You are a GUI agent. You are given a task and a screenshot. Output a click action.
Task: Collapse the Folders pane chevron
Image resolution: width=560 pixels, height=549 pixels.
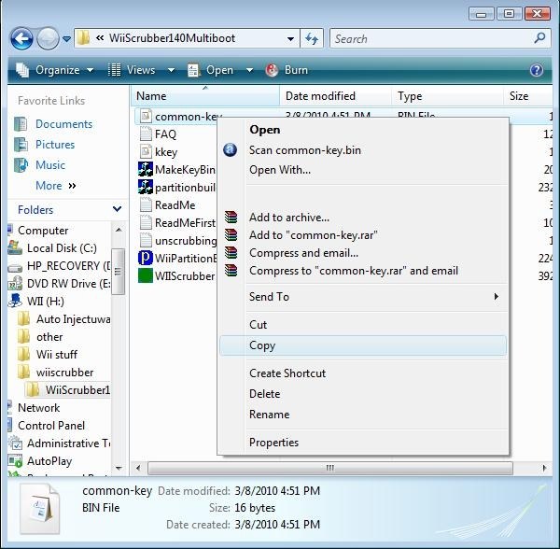point(118,210)
